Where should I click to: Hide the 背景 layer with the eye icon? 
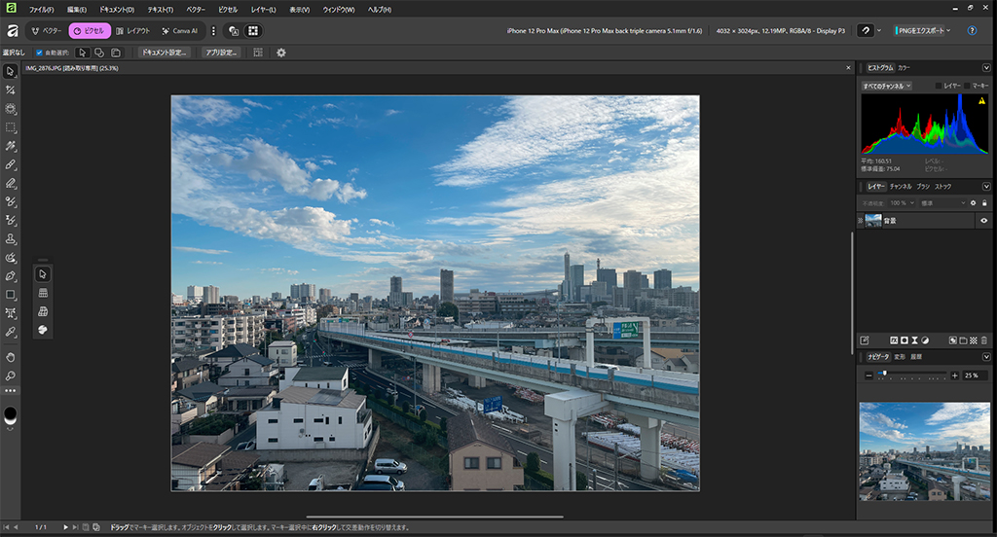(x=983, y=221)
